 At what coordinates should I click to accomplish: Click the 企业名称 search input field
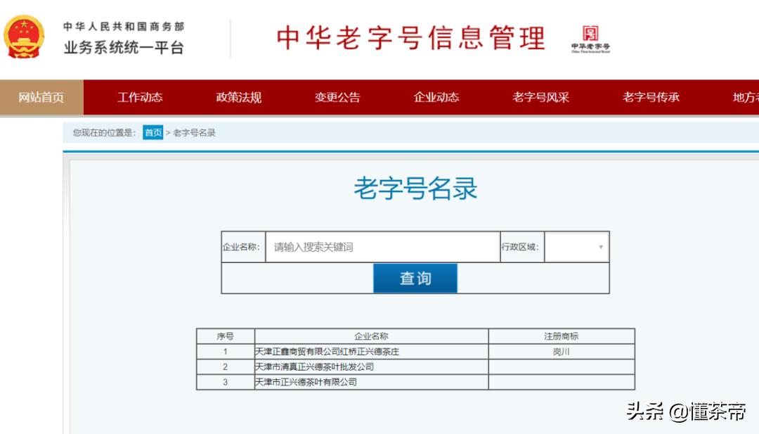click(379, 247)
